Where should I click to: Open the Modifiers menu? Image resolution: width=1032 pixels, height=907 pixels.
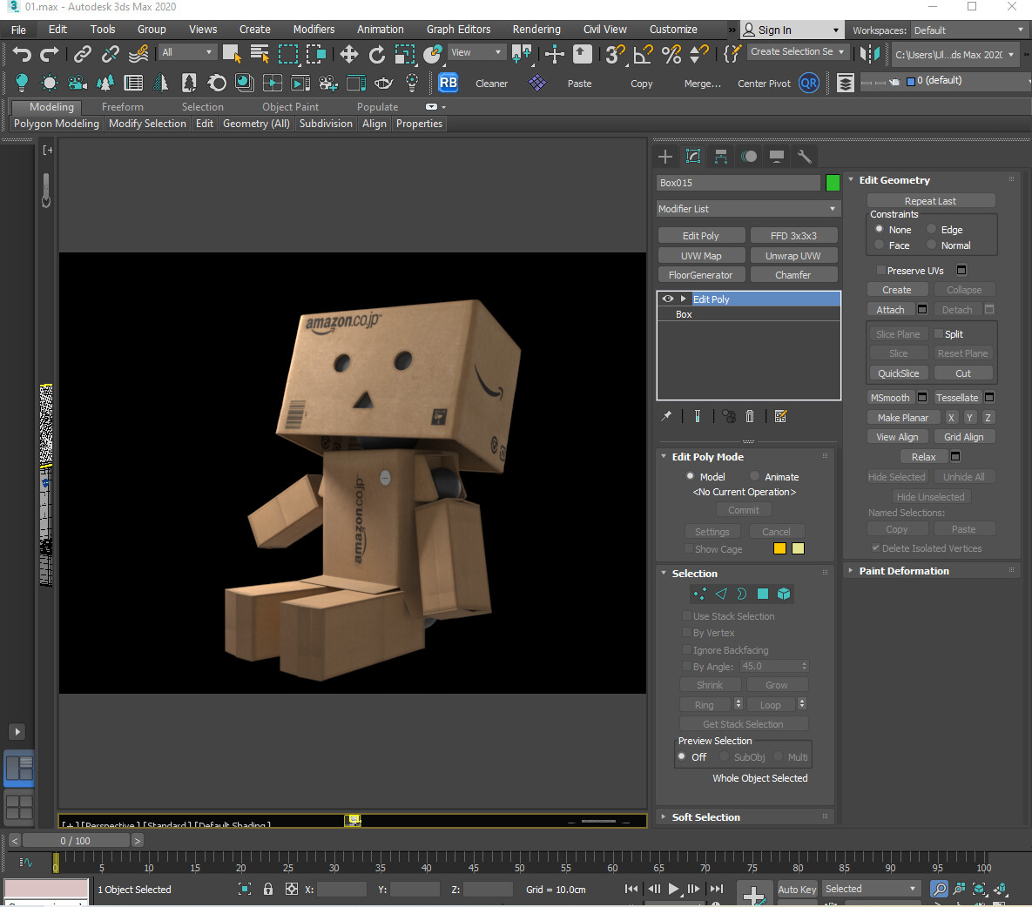coord(314,30)
